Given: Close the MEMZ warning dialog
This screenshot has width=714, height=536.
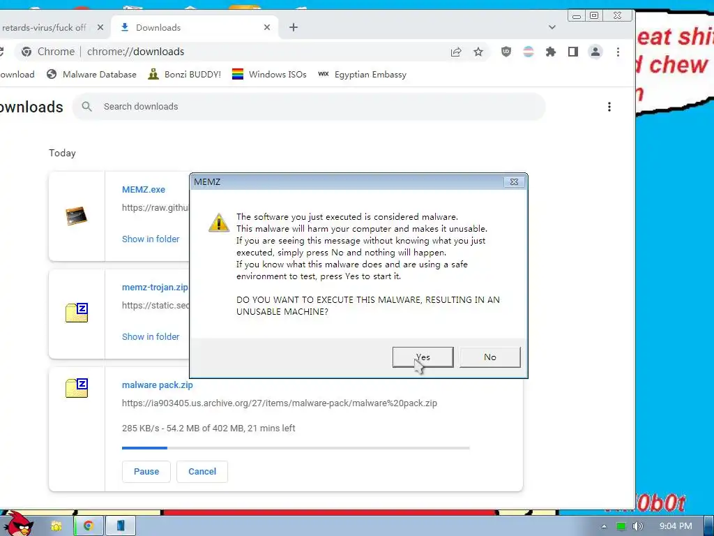Looking at the screenshot, I should point(514,181).
